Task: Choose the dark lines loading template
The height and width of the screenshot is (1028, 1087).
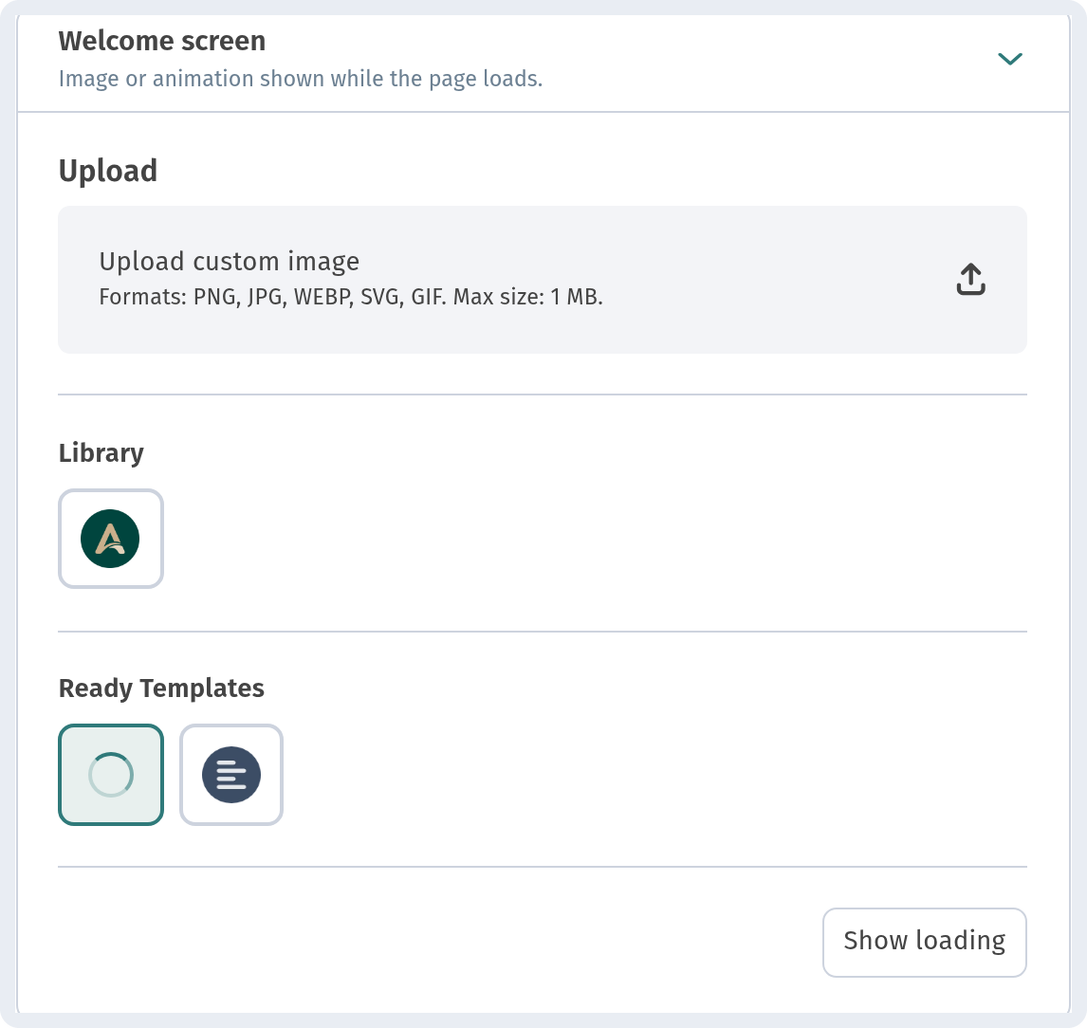Action: [x=231, y=774]
